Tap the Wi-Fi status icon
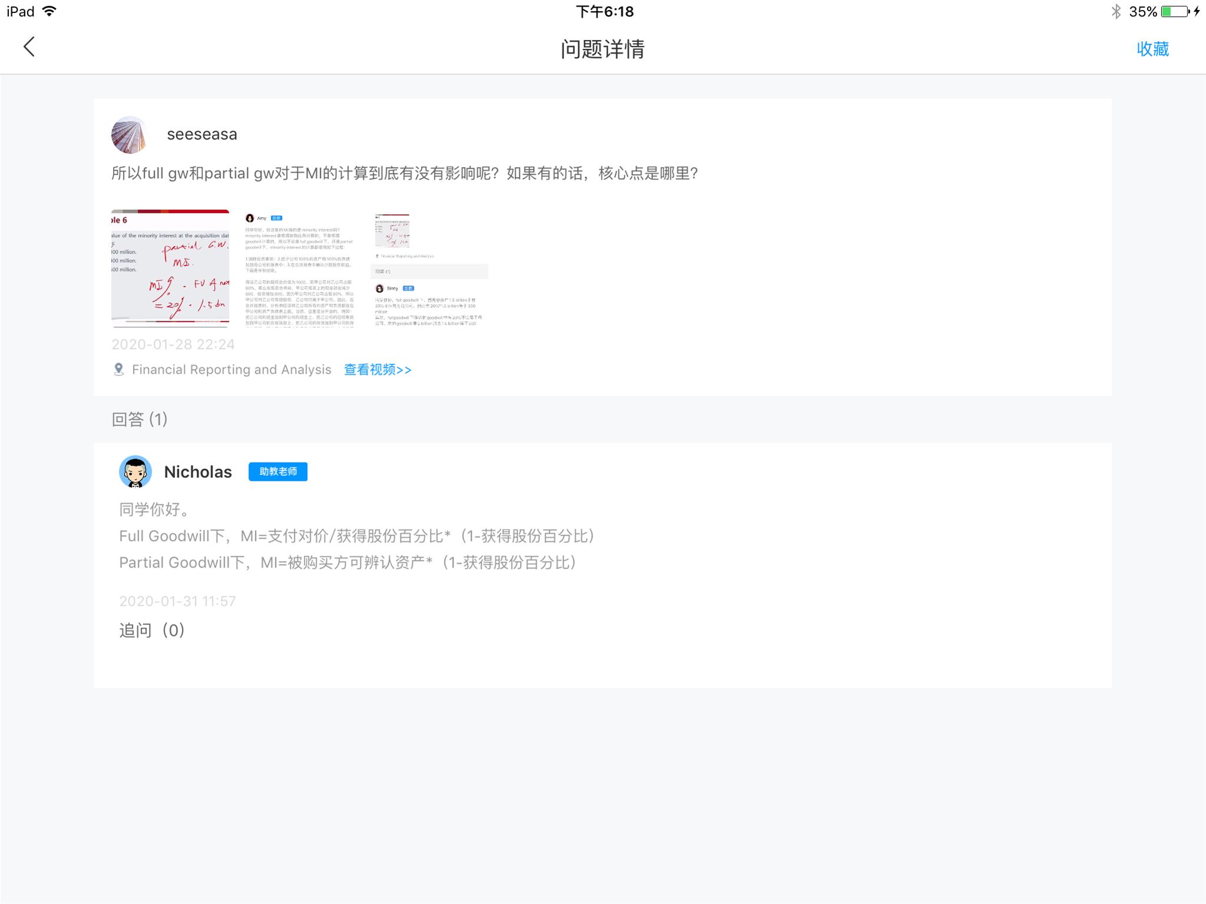This screenshot has height=904, width=1206. click(50, 11)
